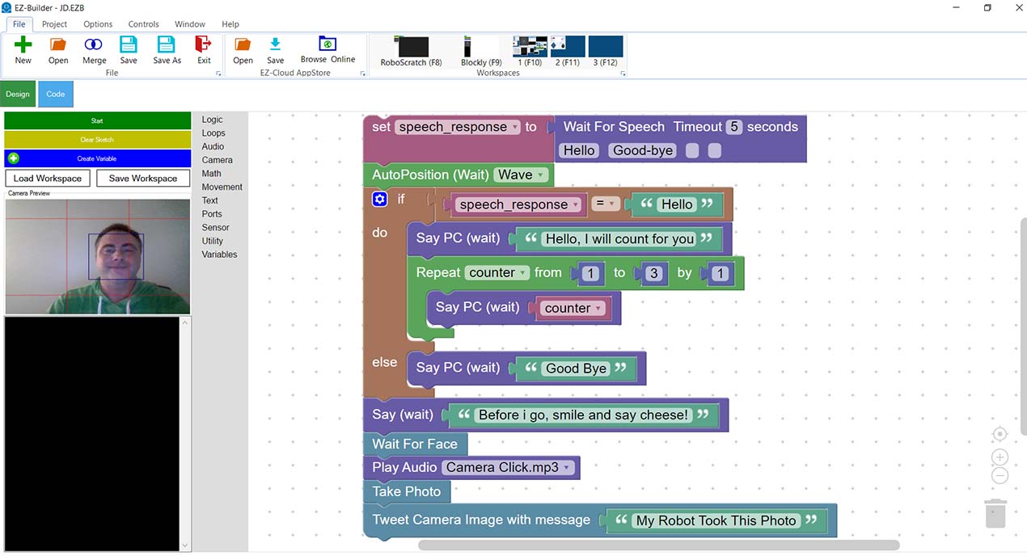Open the Options menu
Image resolution: width=1027 pixels, height=556 pixels.
pyautogui.click(x=98, y=24)
